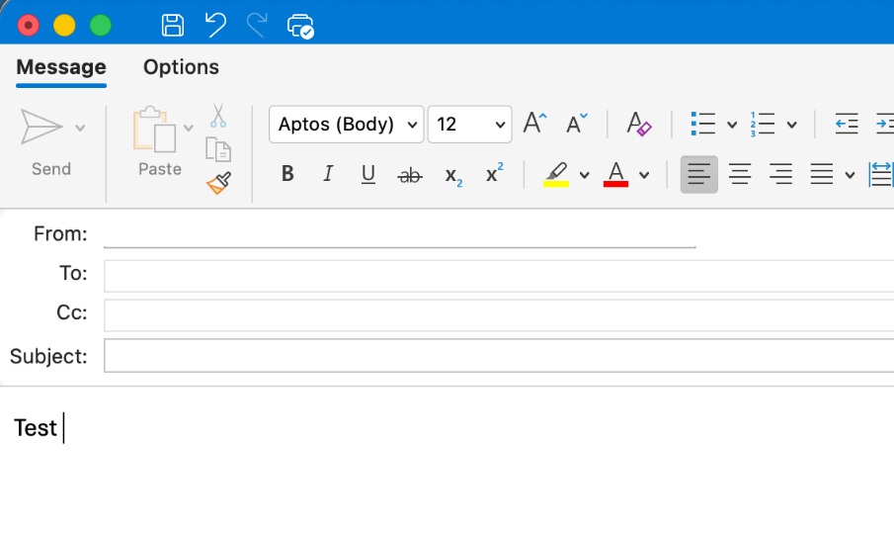Activate the Format Painter brush

219,183
